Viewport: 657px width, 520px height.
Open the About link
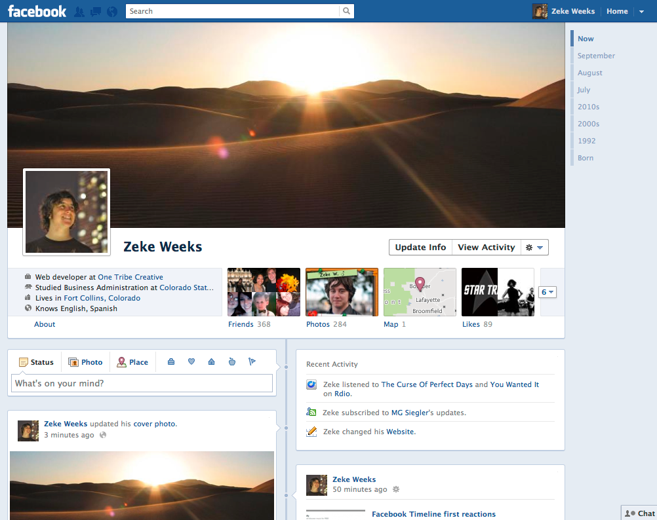45,324
